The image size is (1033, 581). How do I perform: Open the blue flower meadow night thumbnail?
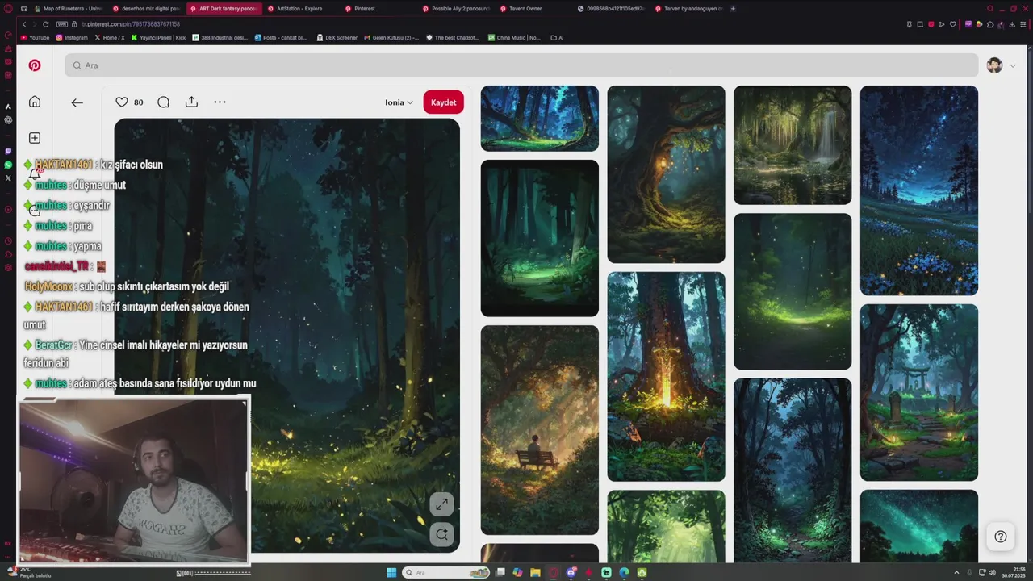919,190
